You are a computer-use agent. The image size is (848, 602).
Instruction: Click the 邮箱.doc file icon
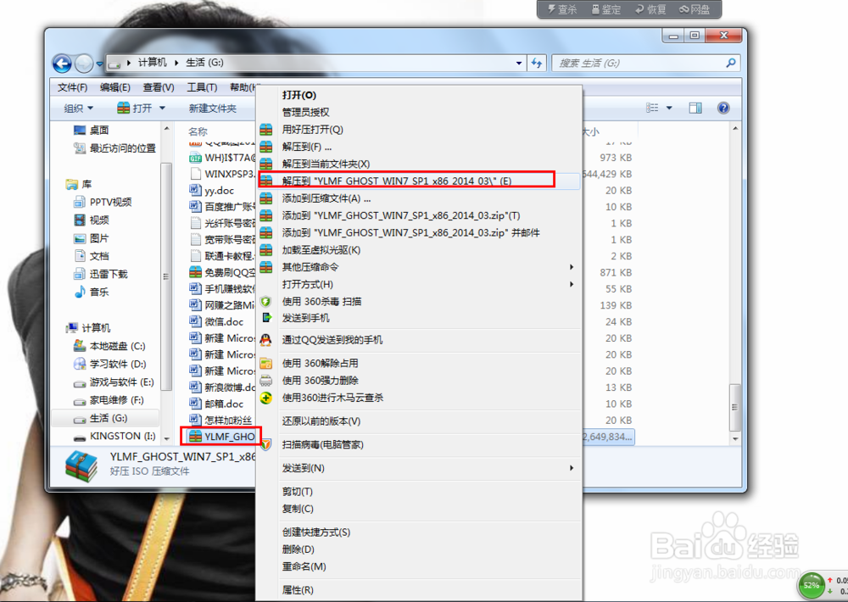tap(195, 404)
